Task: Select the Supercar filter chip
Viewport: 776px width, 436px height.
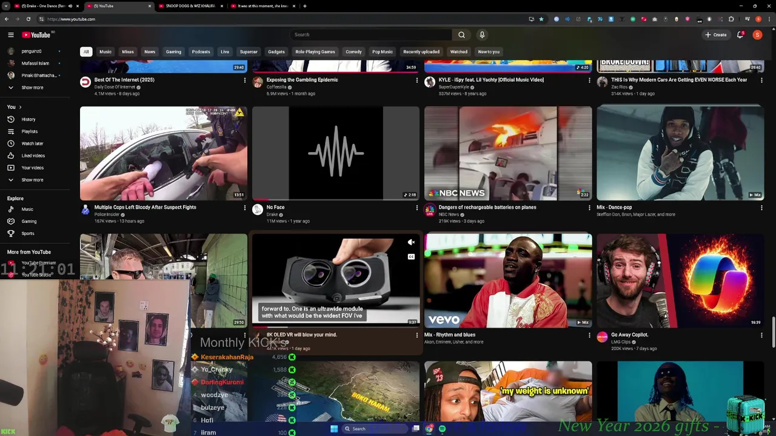Action: 249,52
